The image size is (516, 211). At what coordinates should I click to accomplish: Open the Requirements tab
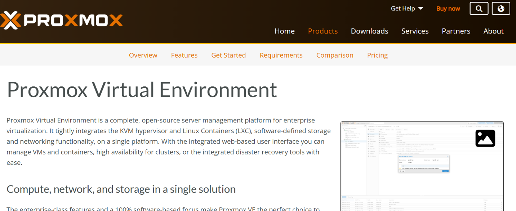[x=281, y=55]
